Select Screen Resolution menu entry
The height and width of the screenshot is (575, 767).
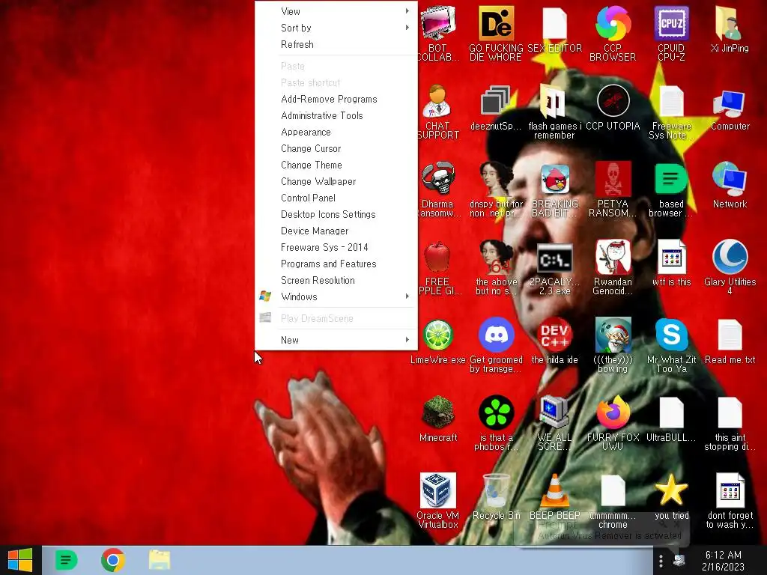336,280
